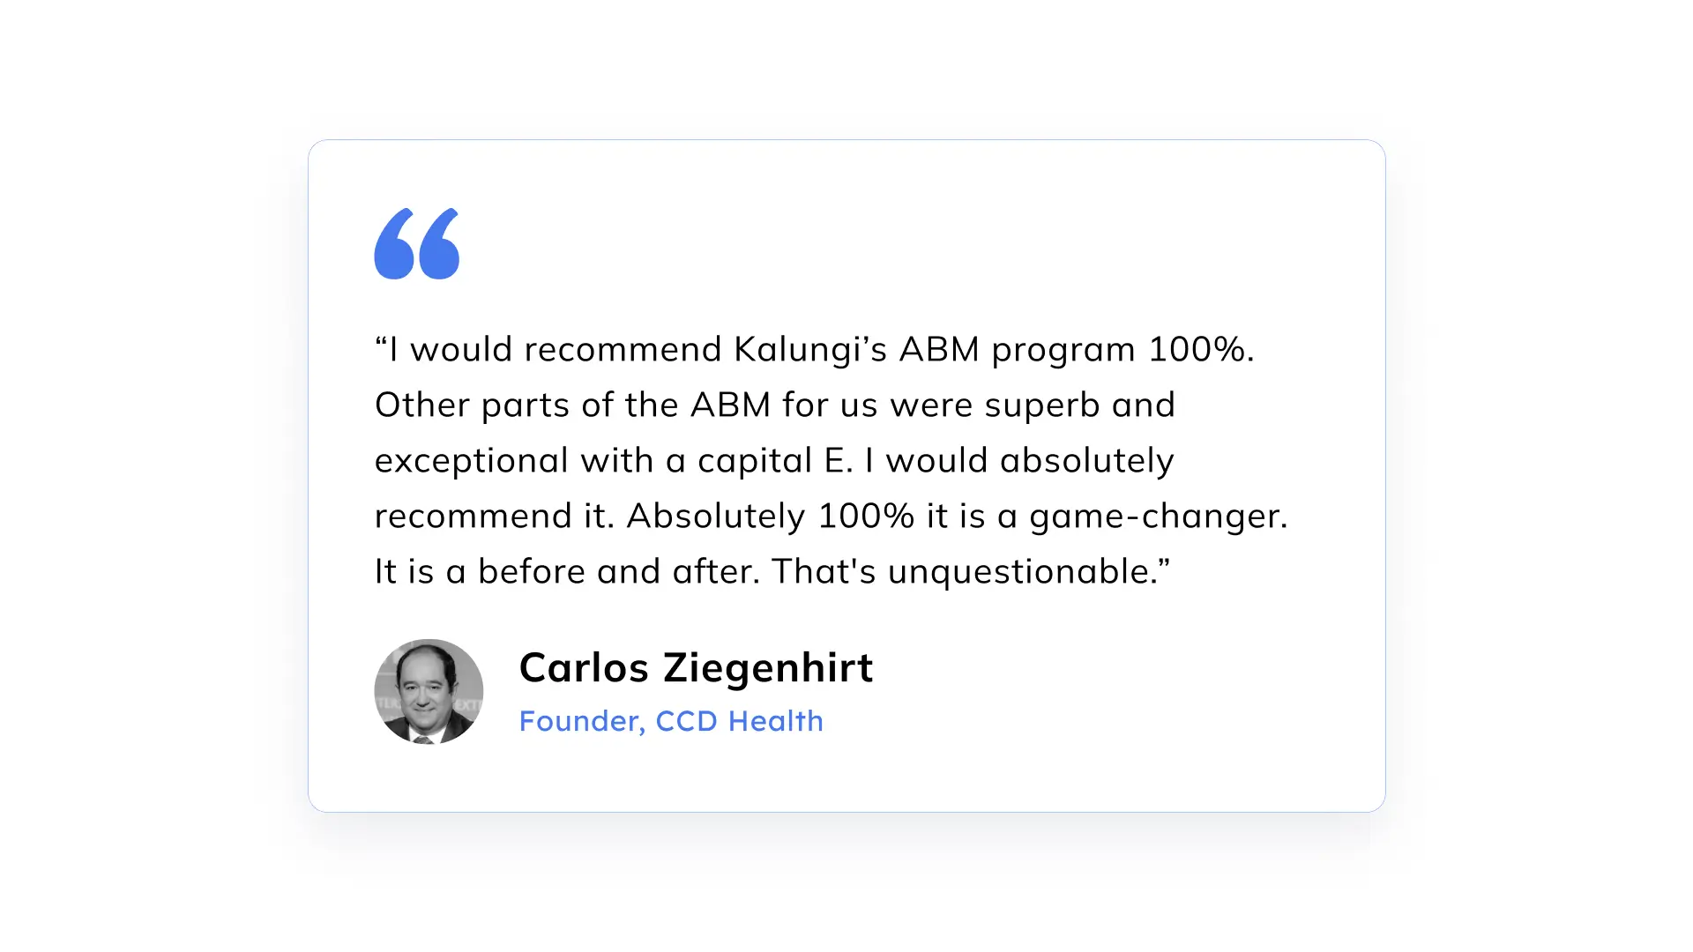Click the first name "Carlos"
This screenshot has height=952, width=1693.
[584, 667]
